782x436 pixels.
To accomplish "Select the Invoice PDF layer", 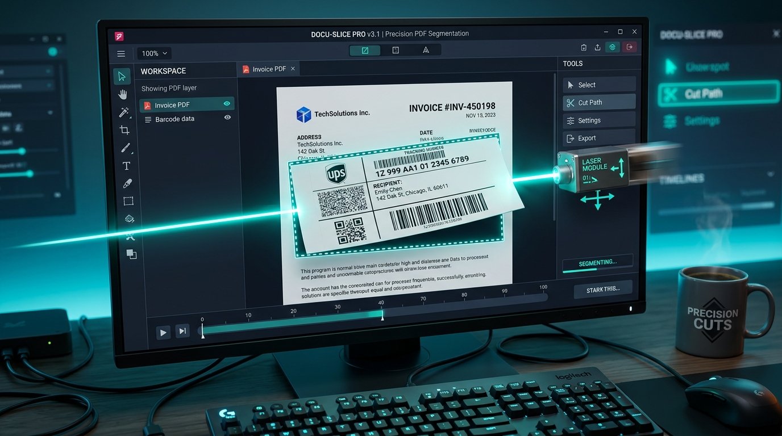I will point(187,104).
